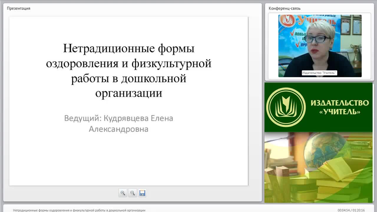Save the presentation with the floppy disk icon
377x212 pixels.
click(142, 193)
